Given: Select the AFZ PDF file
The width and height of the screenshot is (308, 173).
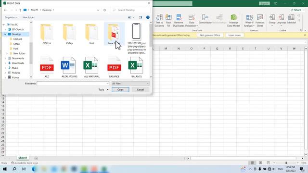Looking at the screenshot, I should 47,67.
